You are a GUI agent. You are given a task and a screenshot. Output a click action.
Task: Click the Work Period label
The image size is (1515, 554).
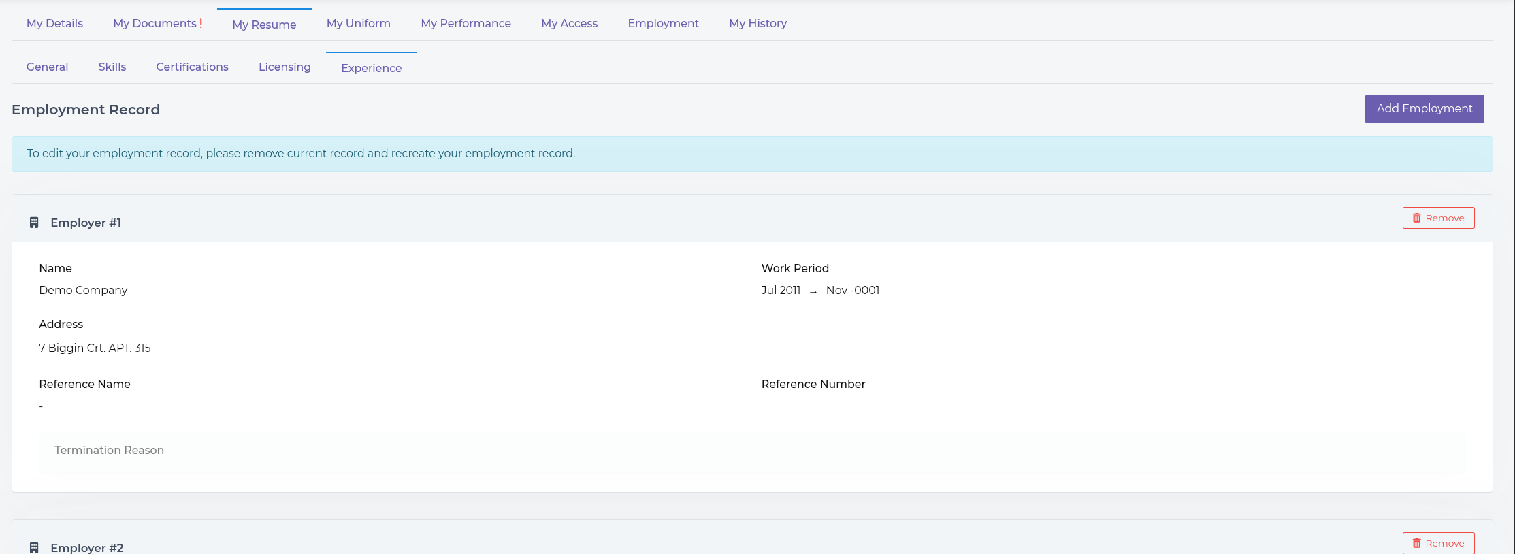[x=795, y=268]
